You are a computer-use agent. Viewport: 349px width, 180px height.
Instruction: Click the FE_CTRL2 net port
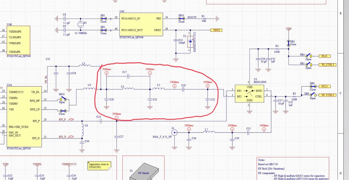click(327, 95)
